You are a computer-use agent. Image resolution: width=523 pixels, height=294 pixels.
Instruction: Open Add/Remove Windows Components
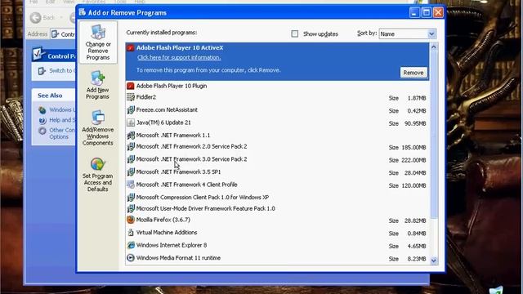point(98,128)
